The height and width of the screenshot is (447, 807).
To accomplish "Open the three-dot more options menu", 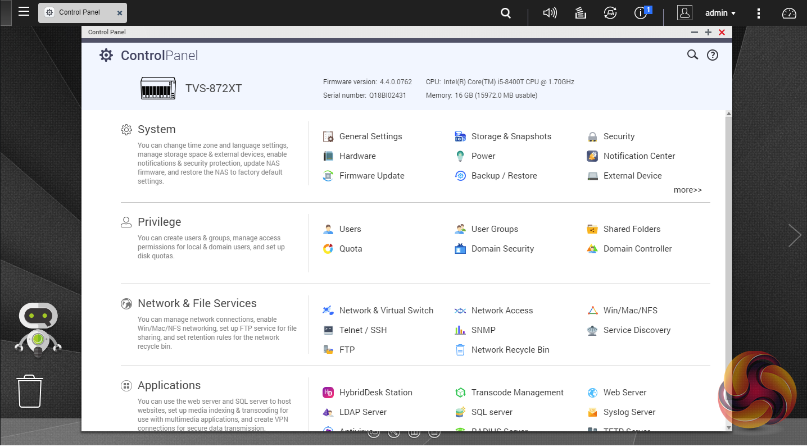I will tap(759, 13).
